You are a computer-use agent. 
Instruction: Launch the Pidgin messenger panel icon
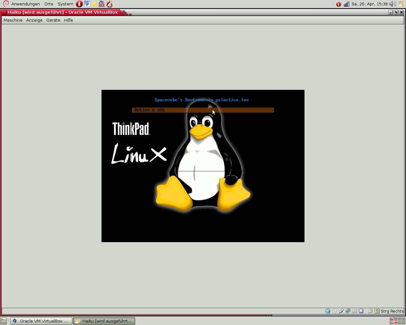101,4
